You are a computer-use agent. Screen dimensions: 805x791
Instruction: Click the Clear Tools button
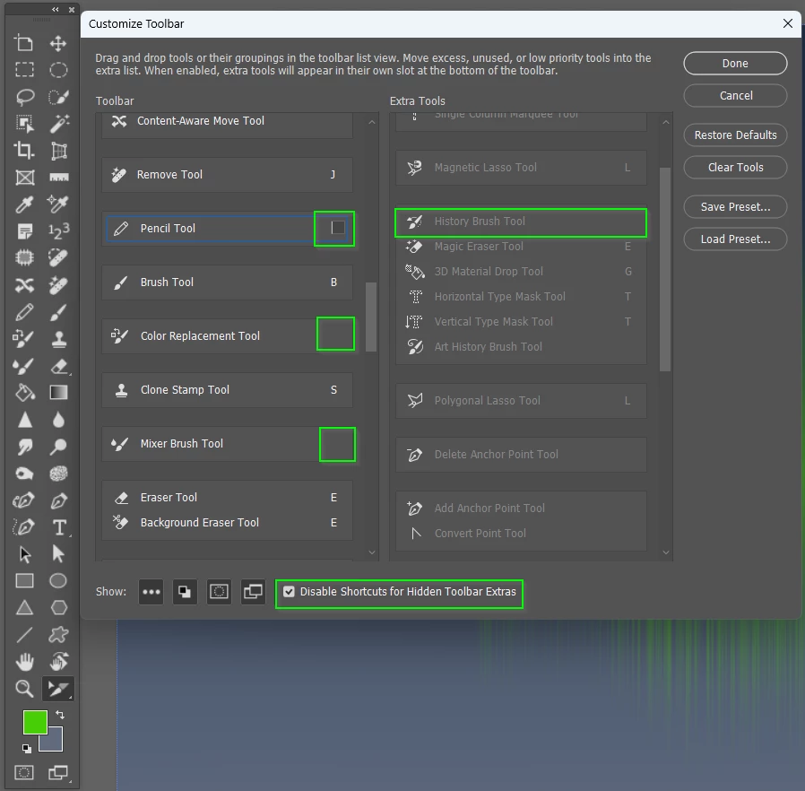tap(735, 168)
